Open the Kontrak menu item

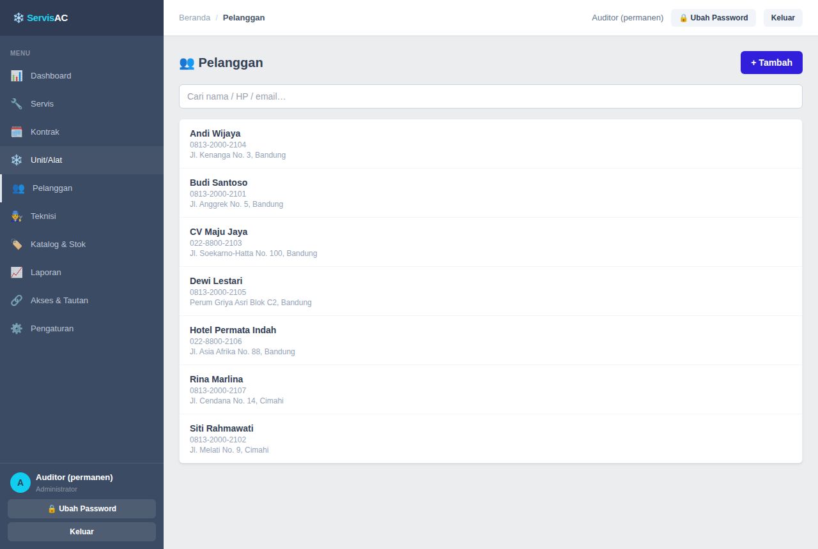[82, 132]
